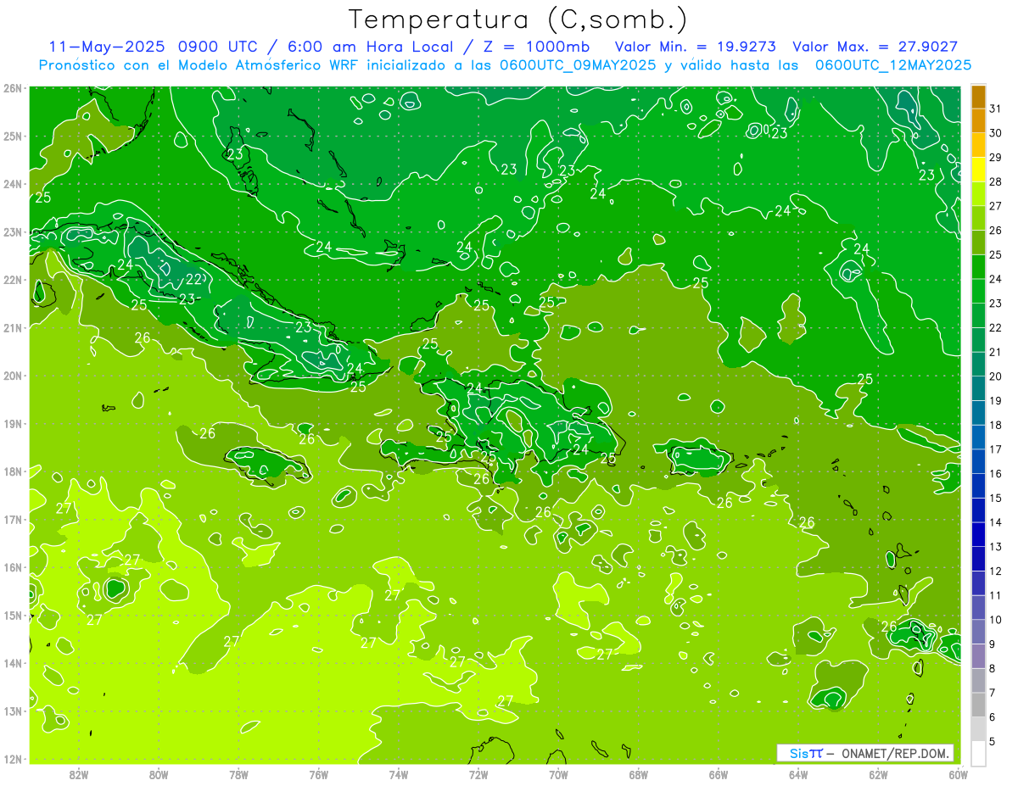Select the dark orange swatch above legend value 31
This screenshot has height=786, width=1018.
(978, 97)
